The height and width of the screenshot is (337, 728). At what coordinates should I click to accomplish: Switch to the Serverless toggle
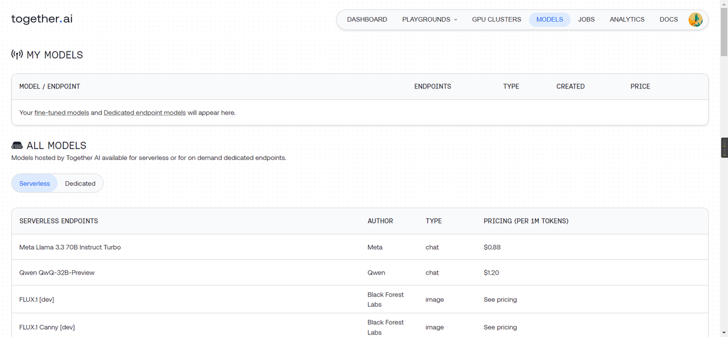(35, 183)
